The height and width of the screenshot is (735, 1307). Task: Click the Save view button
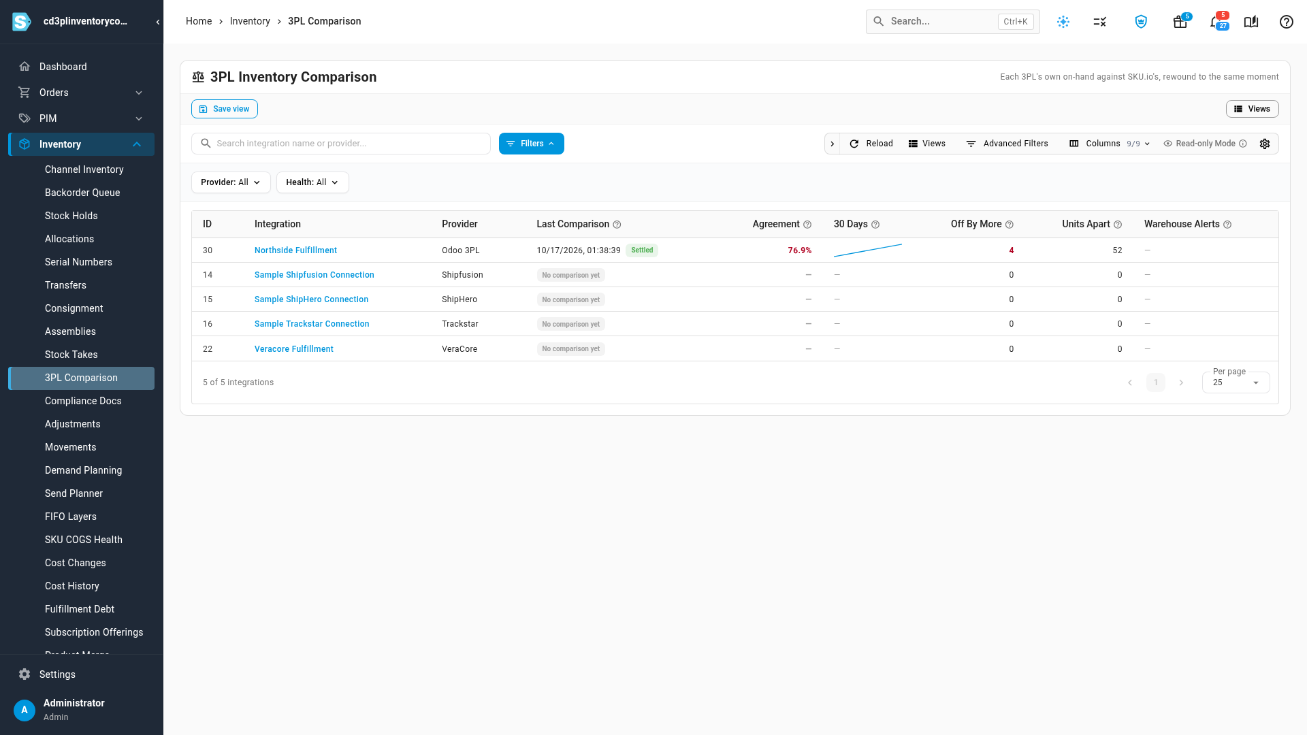point(225,109)
